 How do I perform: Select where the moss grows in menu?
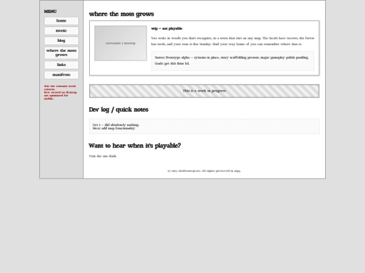click(62, 53)
